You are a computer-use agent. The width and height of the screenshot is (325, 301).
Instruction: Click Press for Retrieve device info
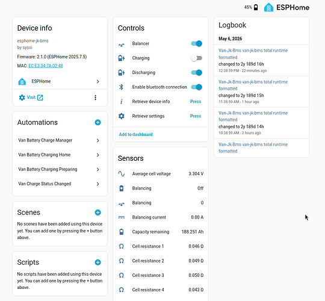(196, 102)
